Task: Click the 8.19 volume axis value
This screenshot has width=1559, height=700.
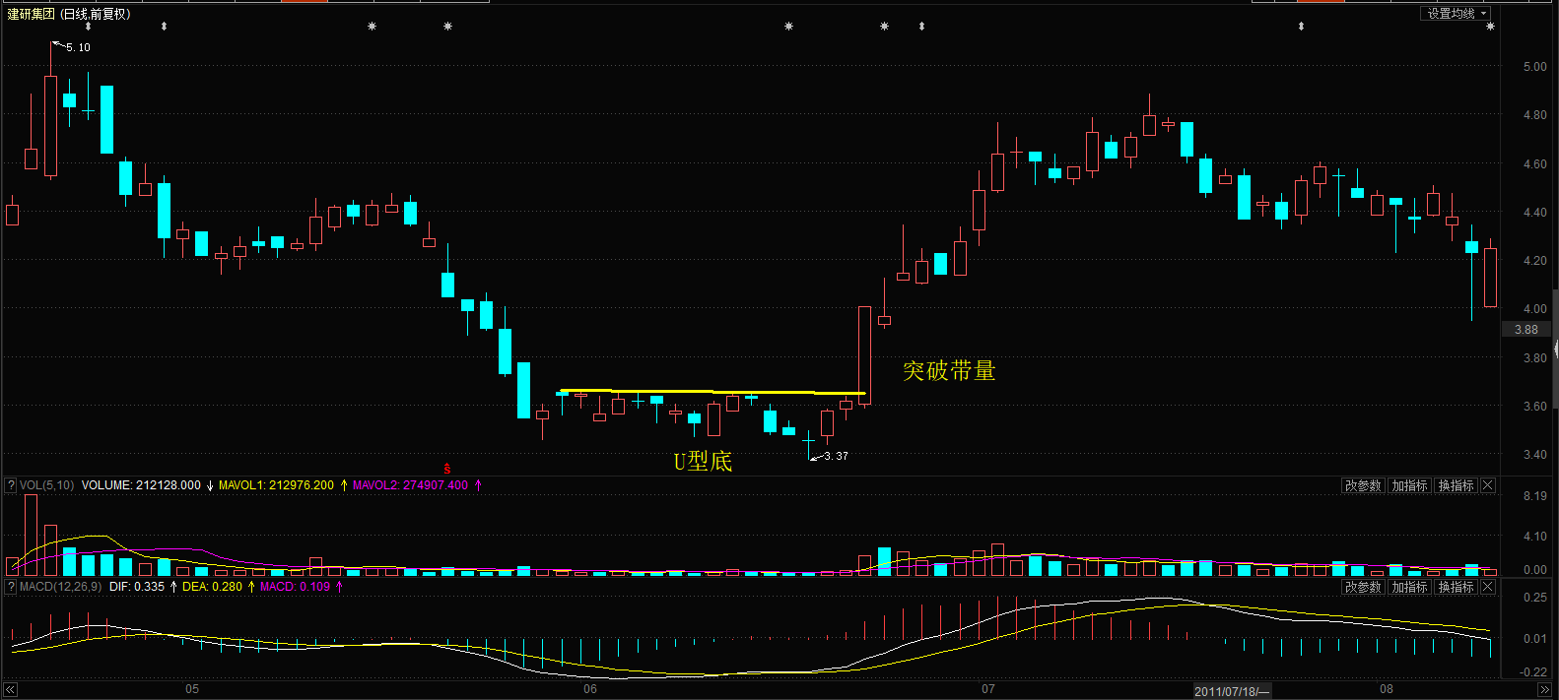Action: click(1534, 496)
